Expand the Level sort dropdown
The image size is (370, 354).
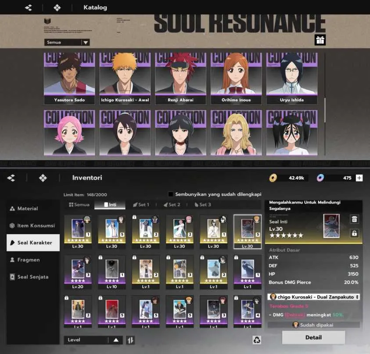coord(93,340)
